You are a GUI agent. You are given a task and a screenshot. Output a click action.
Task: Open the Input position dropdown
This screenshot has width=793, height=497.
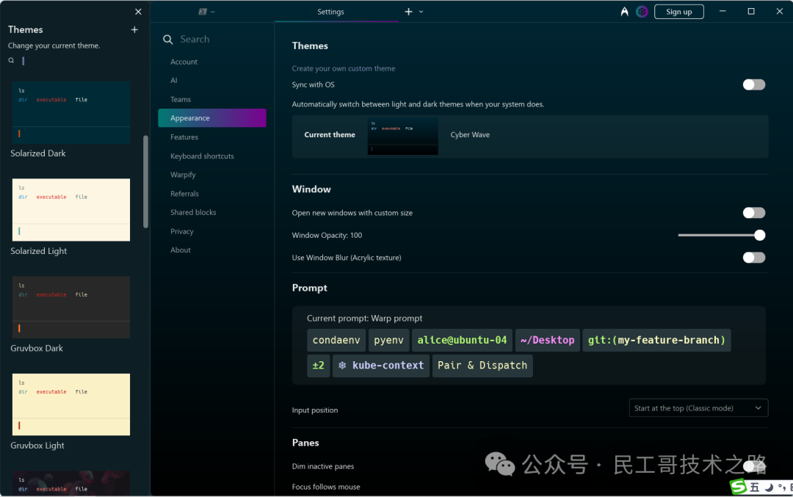click(698, 408)
